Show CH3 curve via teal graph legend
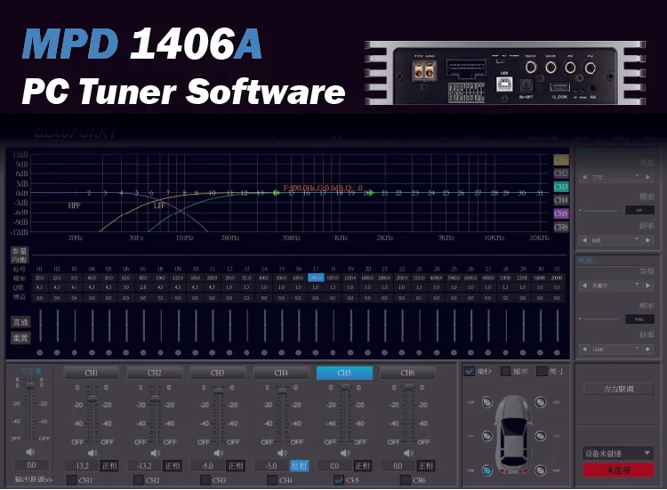 tap(560, 187)
